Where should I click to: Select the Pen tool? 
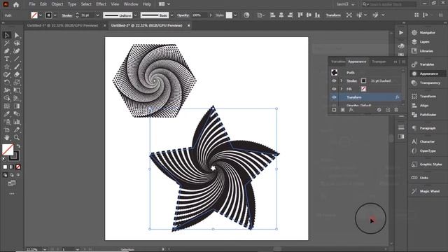tap(6, 51)
